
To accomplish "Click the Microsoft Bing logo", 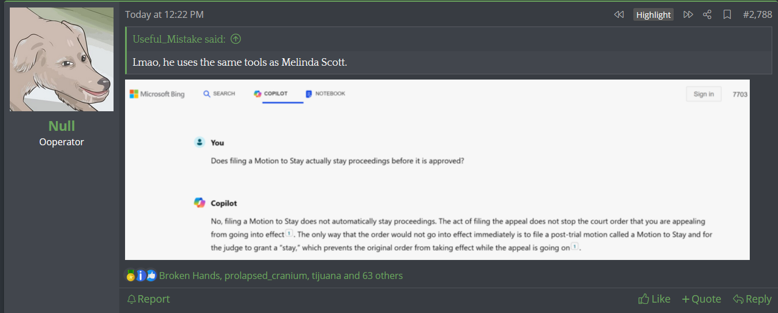I will tap(157, 94).
